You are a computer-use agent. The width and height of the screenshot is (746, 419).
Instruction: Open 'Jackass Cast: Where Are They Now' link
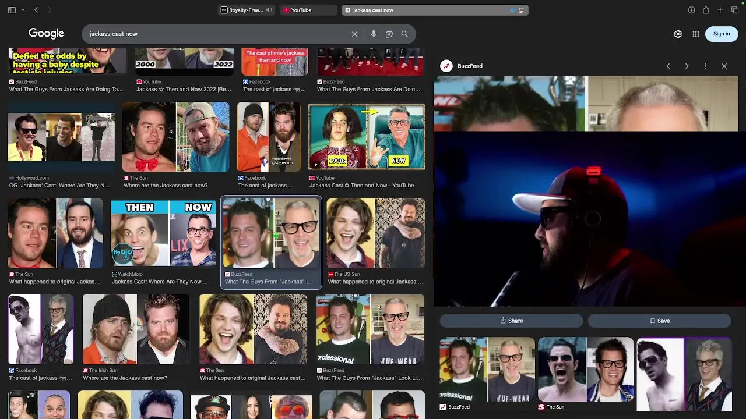coord(160,282)
